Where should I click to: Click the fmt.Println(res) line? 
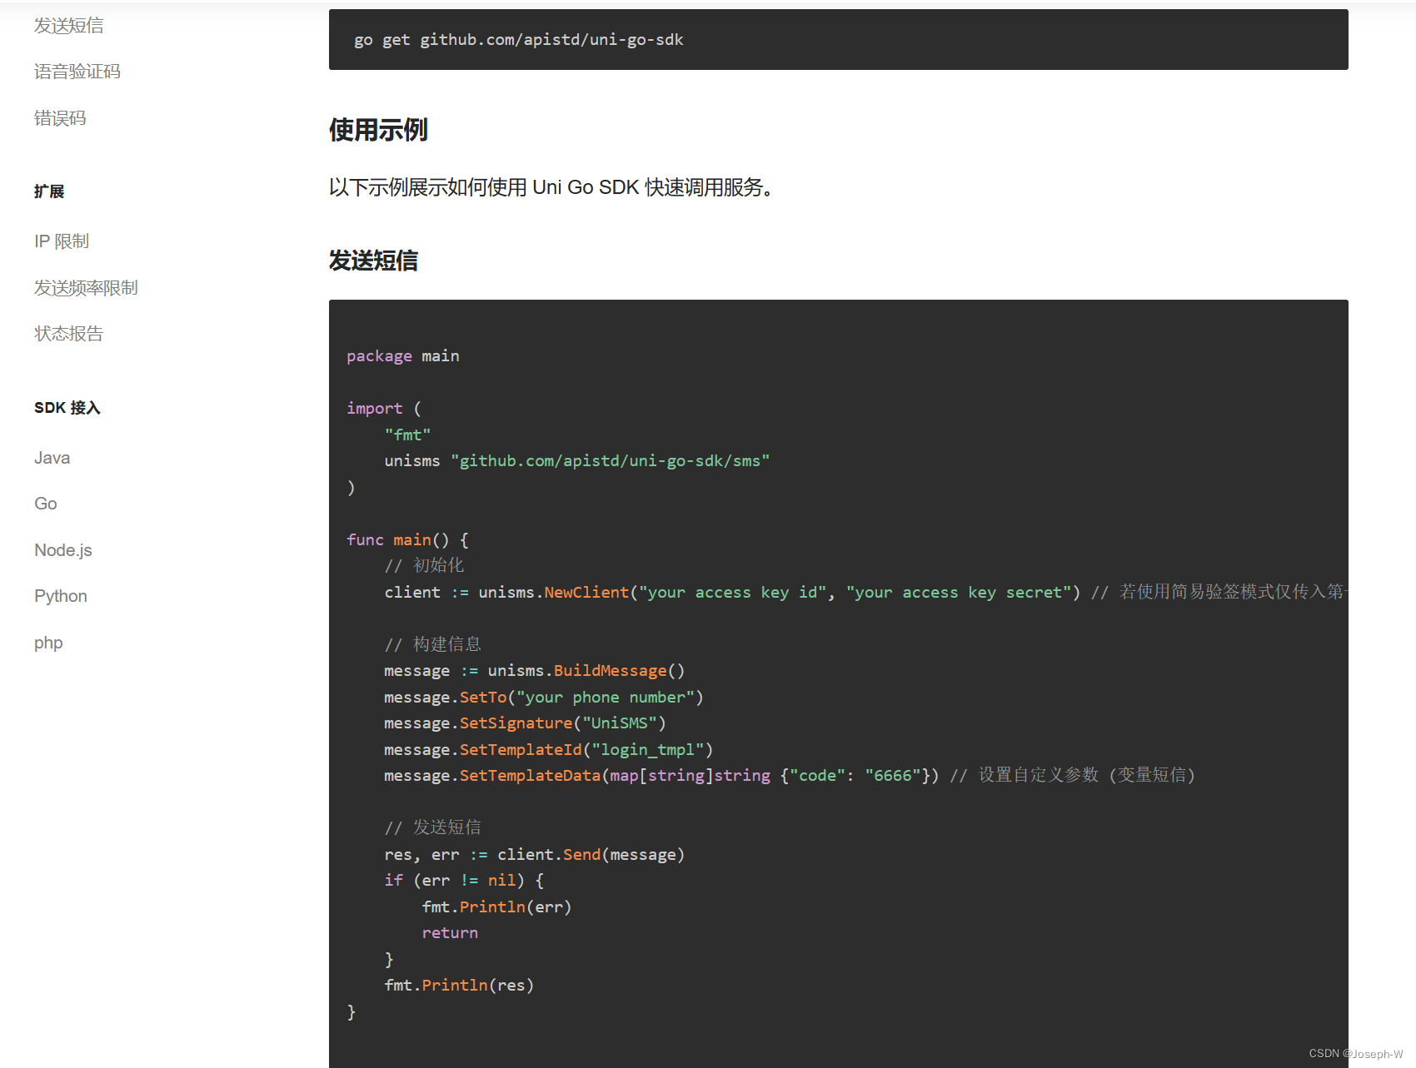(460, 986)
